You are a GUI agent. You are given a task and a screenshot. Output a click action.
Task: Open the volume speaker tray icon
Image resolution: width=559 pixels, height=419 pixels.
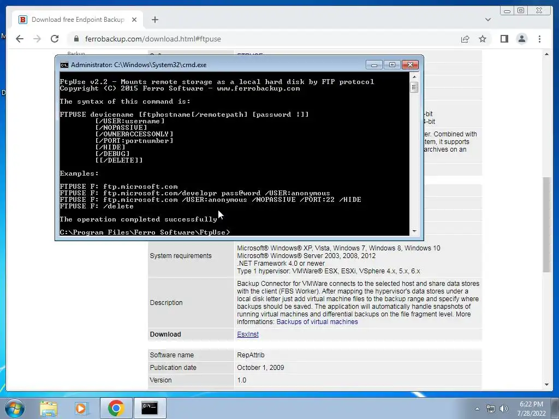click(x=504, y=409)
